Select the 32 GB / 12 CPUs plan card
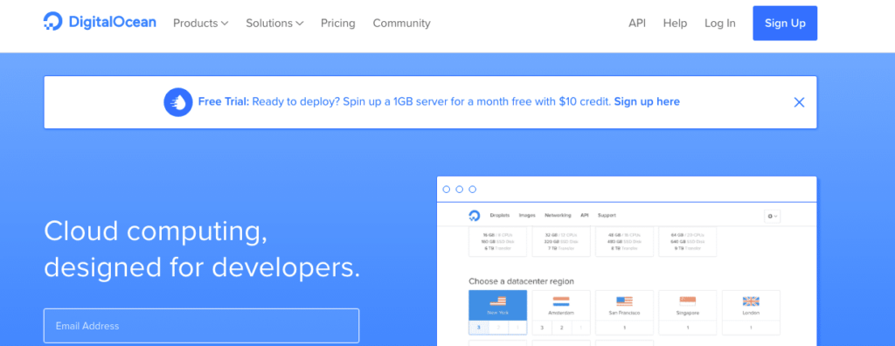895x346 pixels. [x=561, y=241]
